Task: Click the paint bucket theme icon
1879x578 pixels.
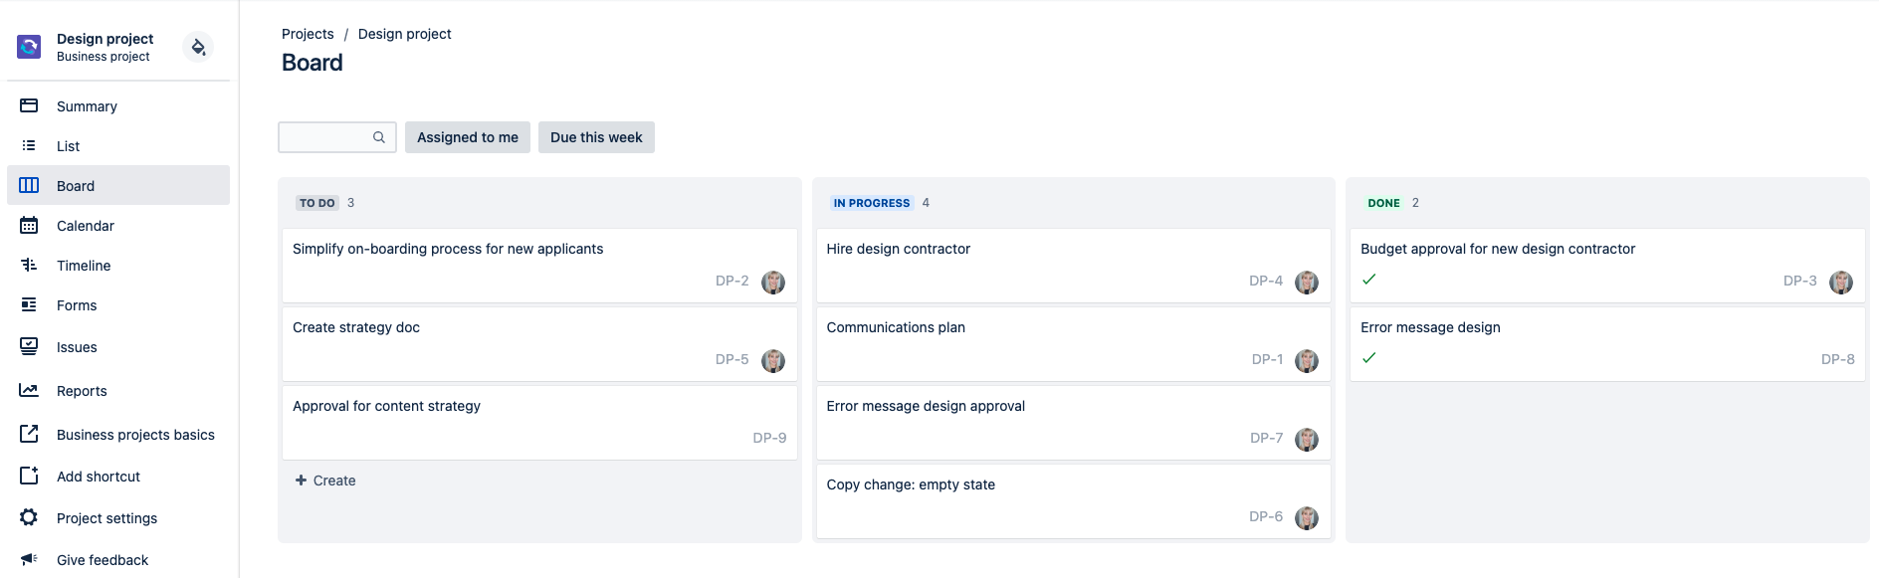Action: click(x=198, y=47)
